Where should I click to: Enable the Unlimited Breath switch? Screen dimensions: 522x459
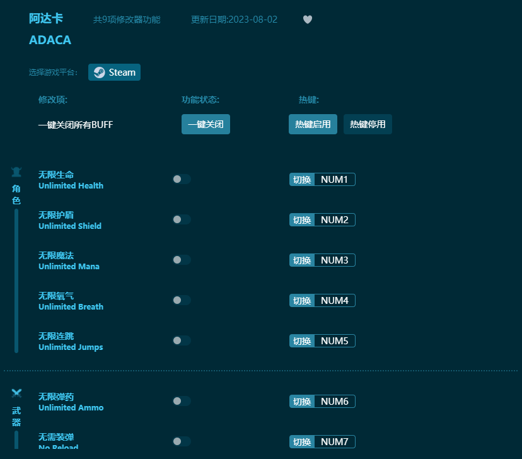point(182,300)
